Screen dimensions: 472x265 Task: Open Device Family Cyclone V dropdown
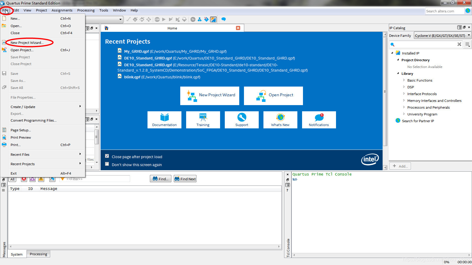[442, 35]
